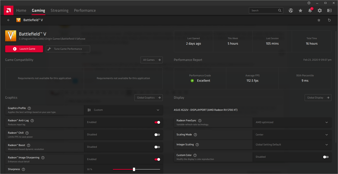
Task: Add Battlefield V to favorites star outline
Action: point(319,20)
